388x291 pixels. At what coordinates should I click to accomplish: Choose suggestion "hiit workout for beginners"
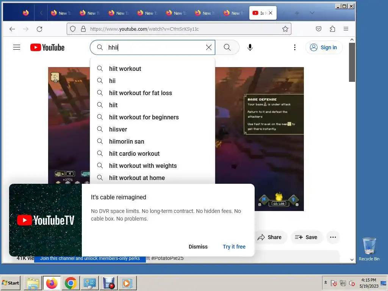152,117
